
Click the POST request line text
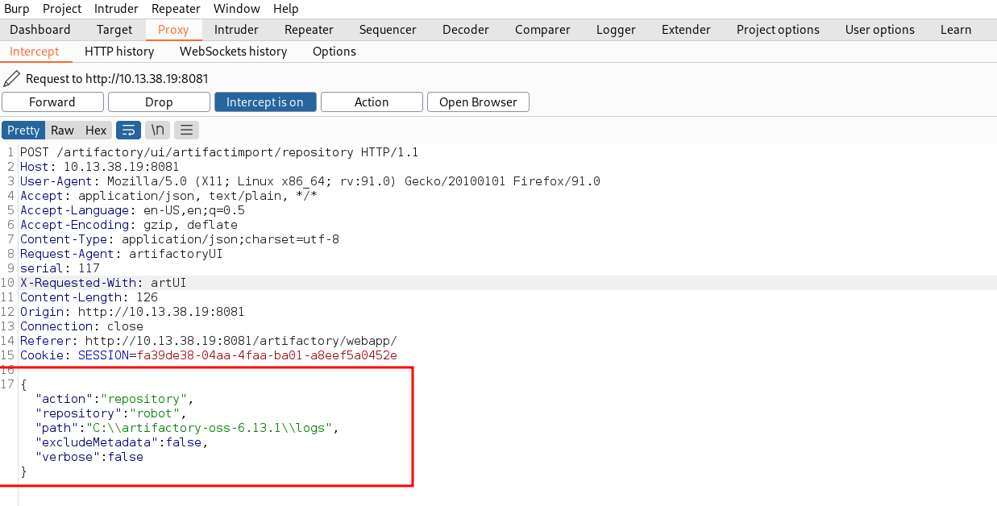219,152
